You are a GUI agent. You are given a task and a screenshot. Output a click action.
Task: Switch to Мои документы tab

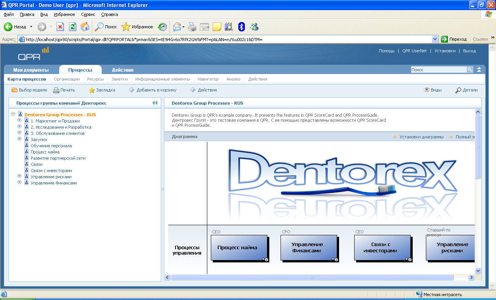coord(31,70)
